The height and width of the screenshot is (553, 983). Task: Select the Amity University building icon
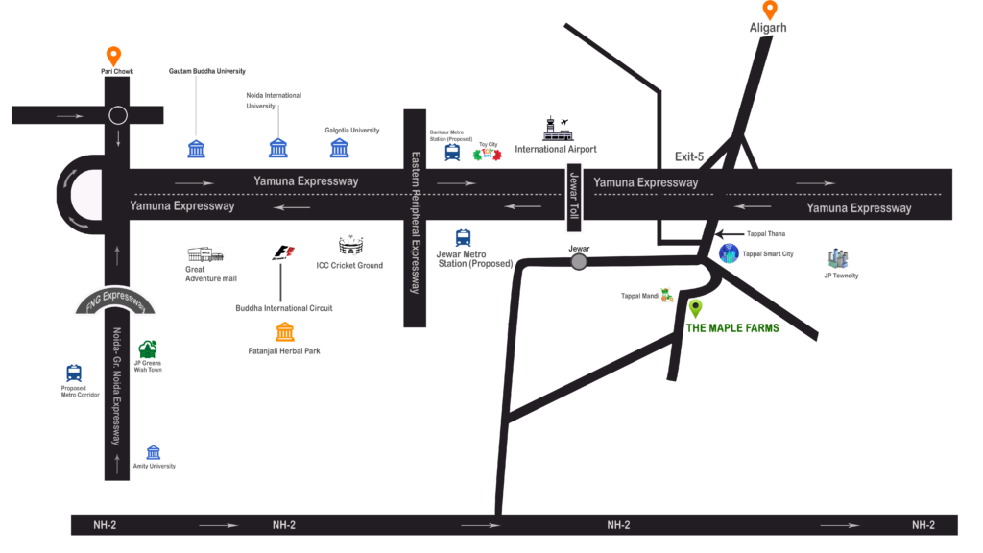pos(153,452)
